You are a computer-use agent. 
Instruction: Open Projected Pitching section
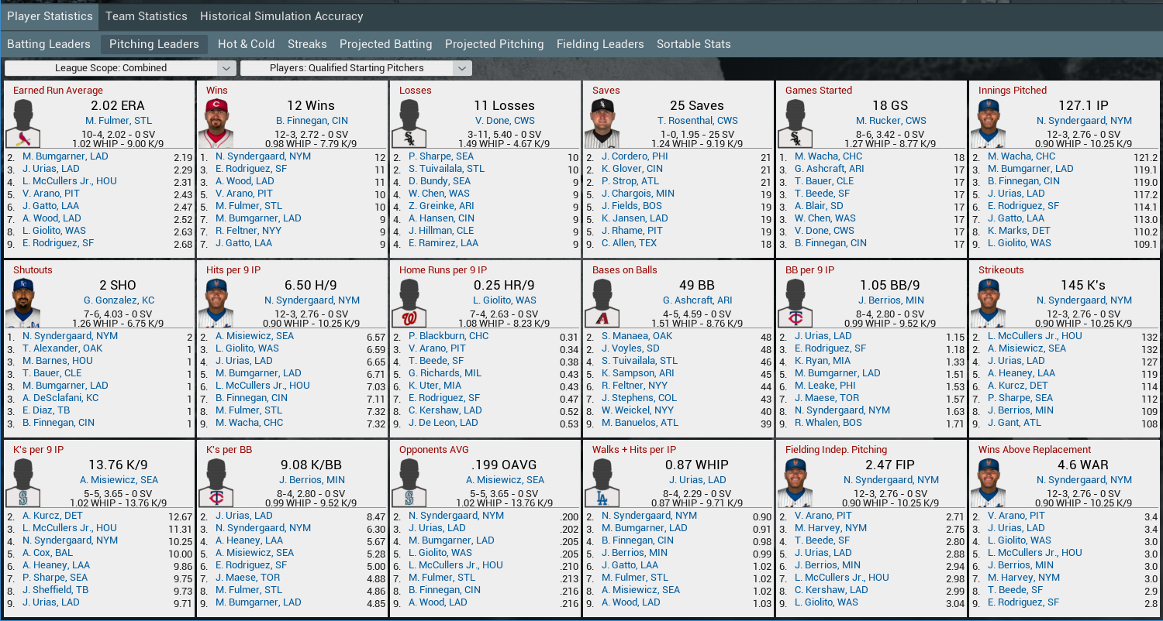click(494, 44)
